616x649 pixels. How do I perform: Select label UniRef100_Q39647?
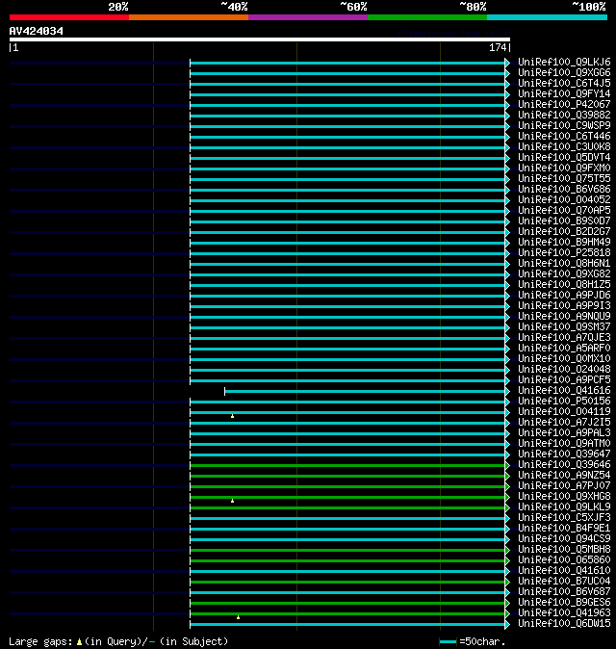point(564,454)
